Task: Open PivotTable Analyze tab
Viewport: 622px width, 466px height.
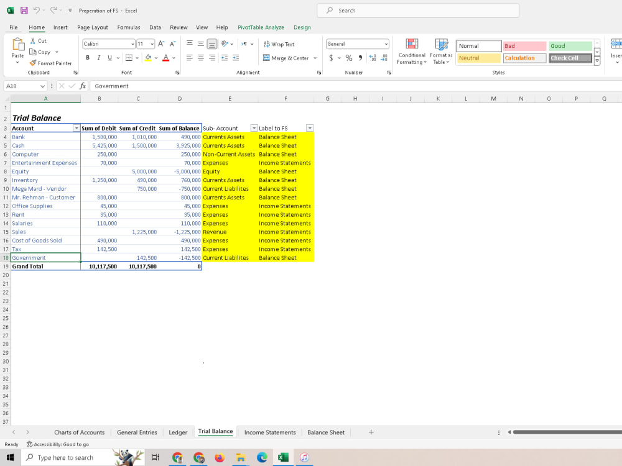Action: point(261,27)
